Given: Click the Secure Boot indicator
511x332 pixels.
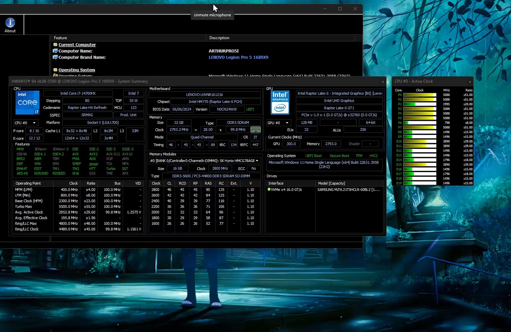Looking at the screenshot, I should pyautogui.click(x=339, y=156).
